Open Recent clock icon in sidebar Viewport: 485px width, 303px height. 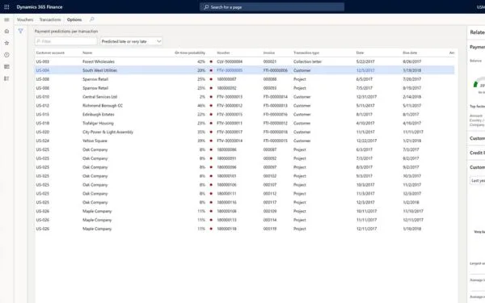(6, 55)
